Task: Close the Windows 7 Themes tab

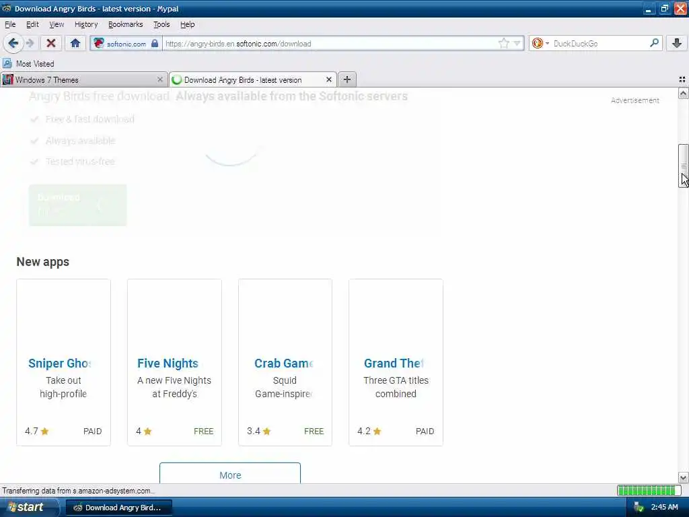Action: click(160, 79)
